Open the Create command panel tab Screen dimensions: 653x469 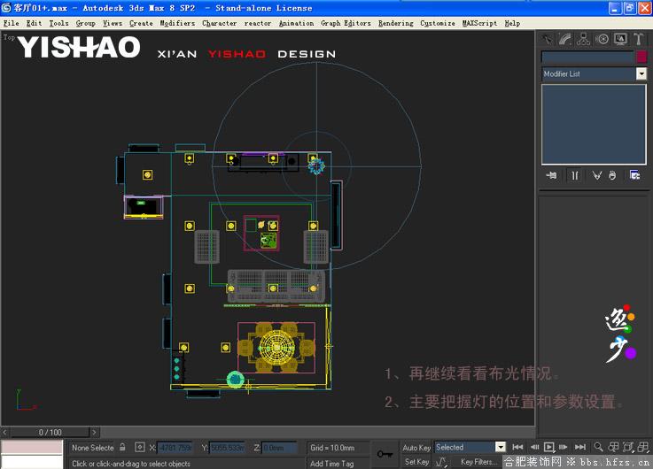(x=547, y=40)
